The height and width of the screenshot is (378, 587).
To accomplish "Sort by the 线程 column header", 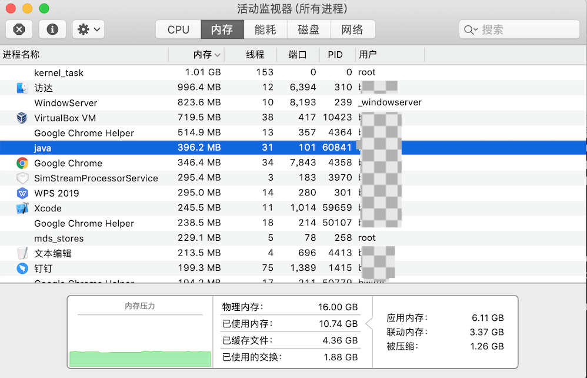I will click(251, 55).
